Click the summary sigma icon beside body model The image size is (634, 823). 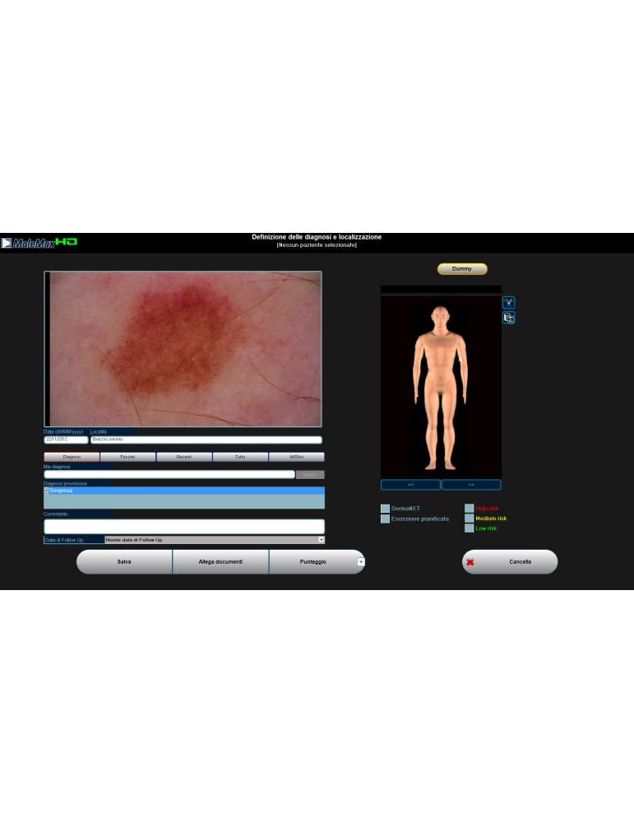(x=508, y=318)
